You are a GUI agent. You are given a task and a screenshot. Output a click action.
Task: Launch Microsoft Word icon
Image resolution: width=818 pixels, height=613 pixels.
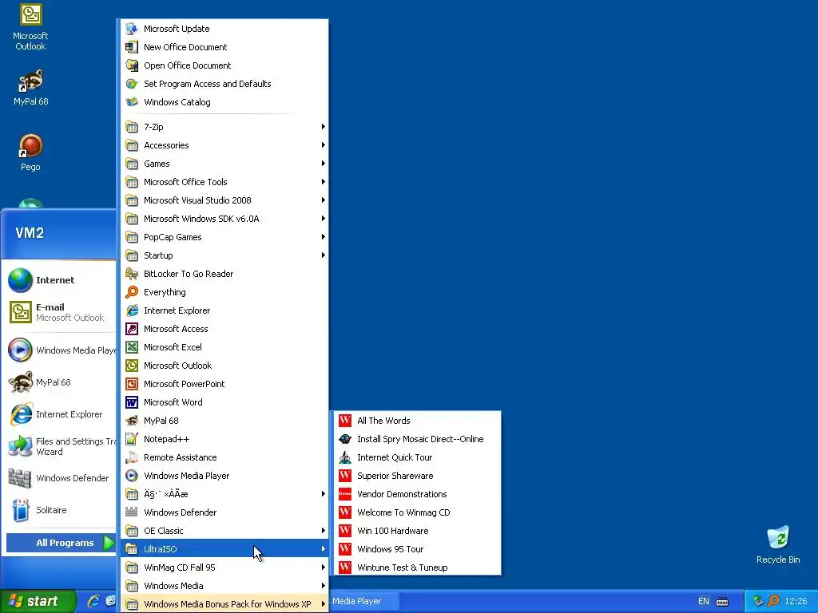(x=132, y=402)
